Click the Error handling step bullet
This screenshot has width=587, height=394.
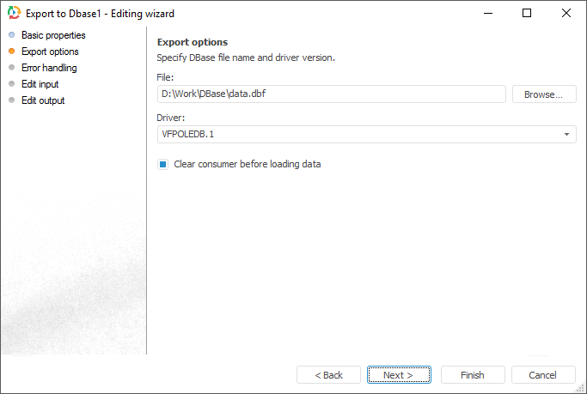(x=11, y=68)
